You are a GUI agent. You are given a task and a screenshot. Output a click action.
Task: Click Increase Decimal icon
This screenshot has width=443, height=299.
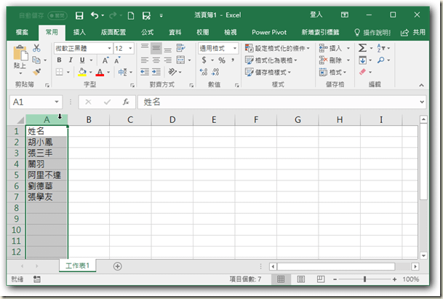(204, 72)
